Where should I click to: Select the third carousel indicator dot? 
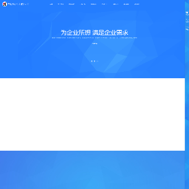pyautogui.click(x=97, y=61)
